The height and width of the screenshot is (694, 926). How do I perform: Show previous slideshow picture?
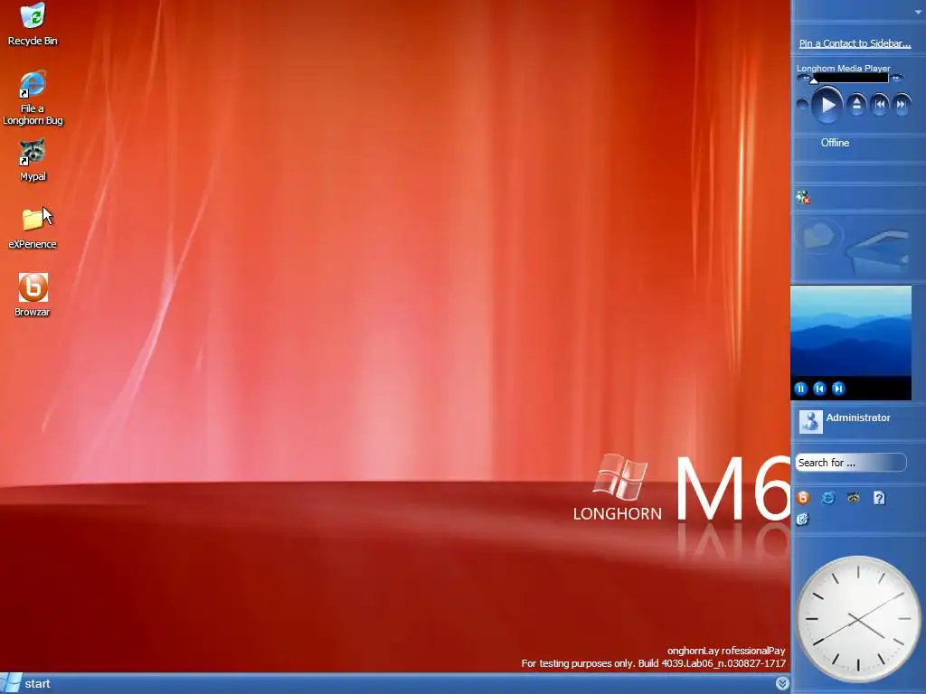coord(819,389)
